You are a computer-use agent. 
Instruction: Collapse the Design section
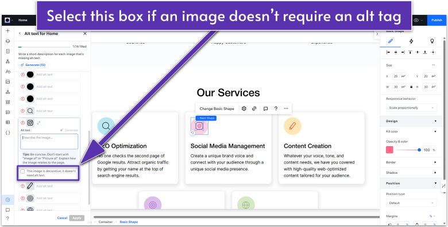(x=435, y=121)
